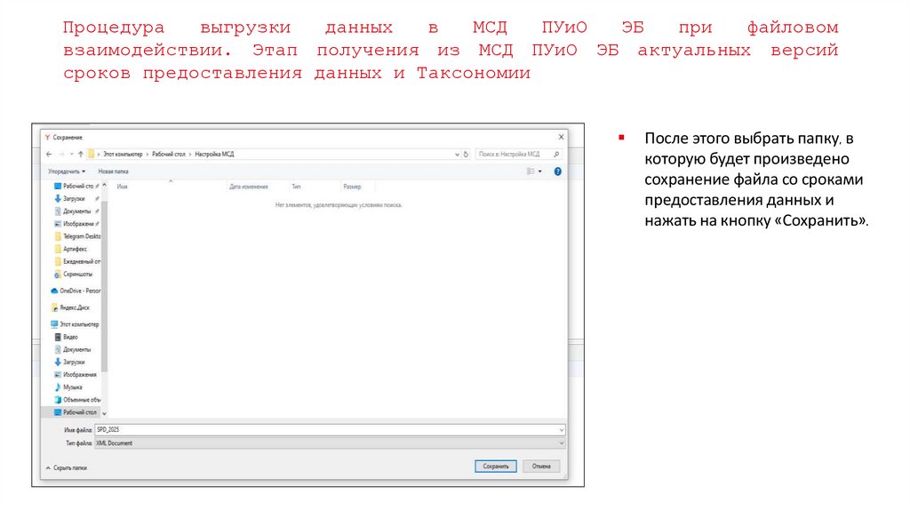910x510 pixels.
Task: Open recent locations arrow beside the forward button
Action: [x=71, y=155]
